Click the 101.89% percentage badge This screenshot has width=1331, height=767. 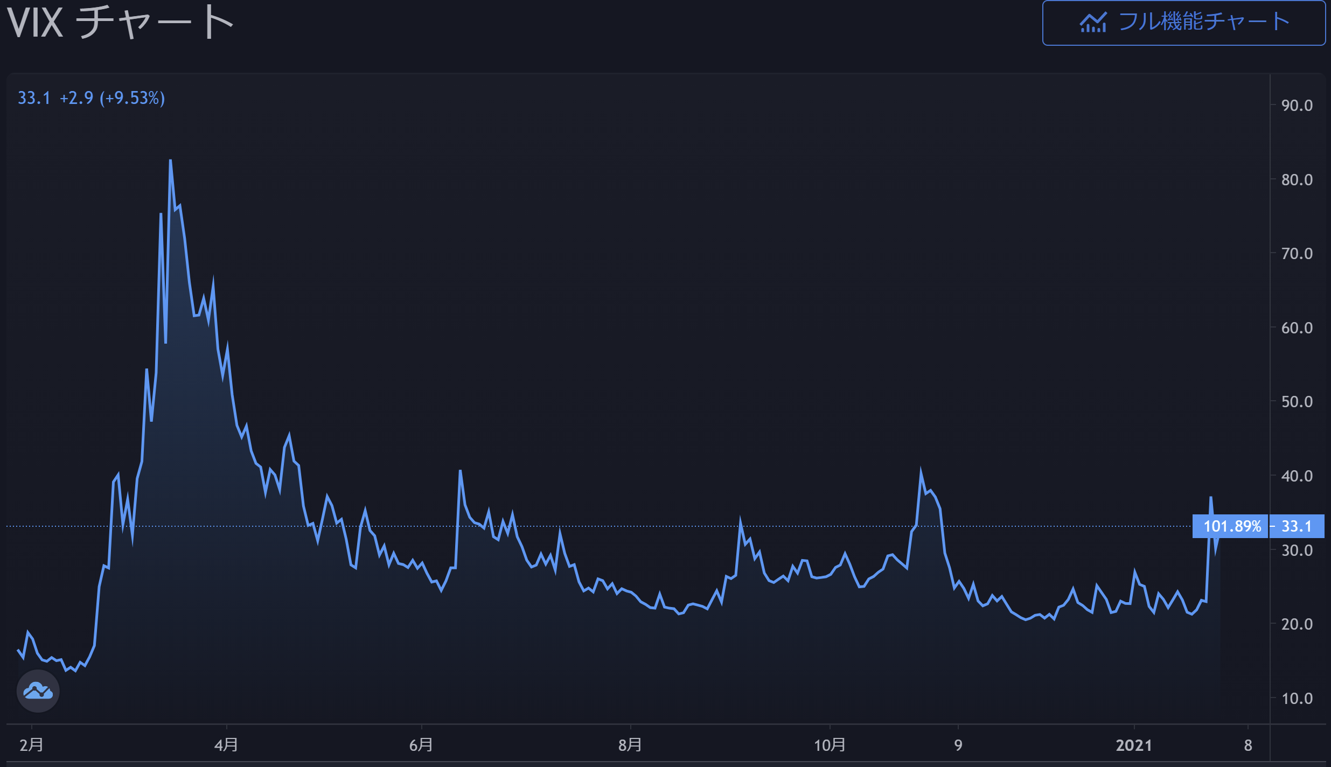click(1231, 526)
